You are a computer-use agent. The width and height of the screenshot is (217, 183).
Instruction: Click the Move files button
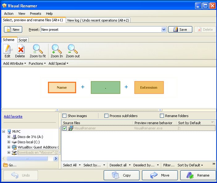(160, 175)
